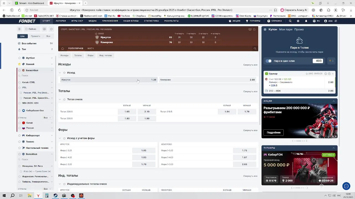Collapse the IPBL group

[x=52, y=88]
